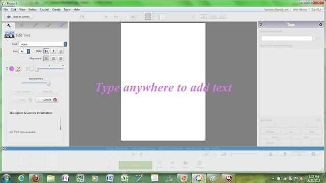The width and height of the screenshot is (326, 183).
Task: Open the View menu
Action: coord(22,10)
